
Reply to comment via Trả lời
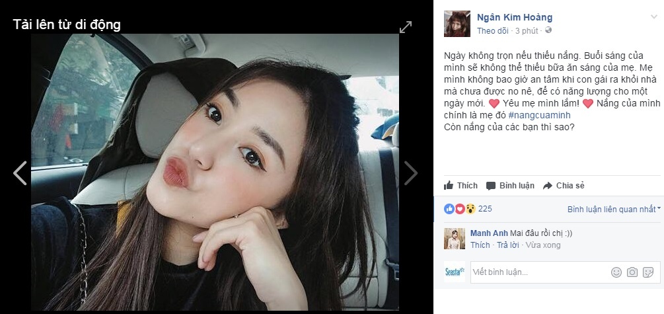(507, 245)
